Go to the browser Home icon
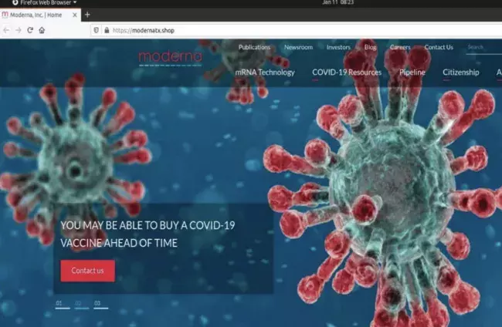The image size is (502, 327). (x=42, y=30)
